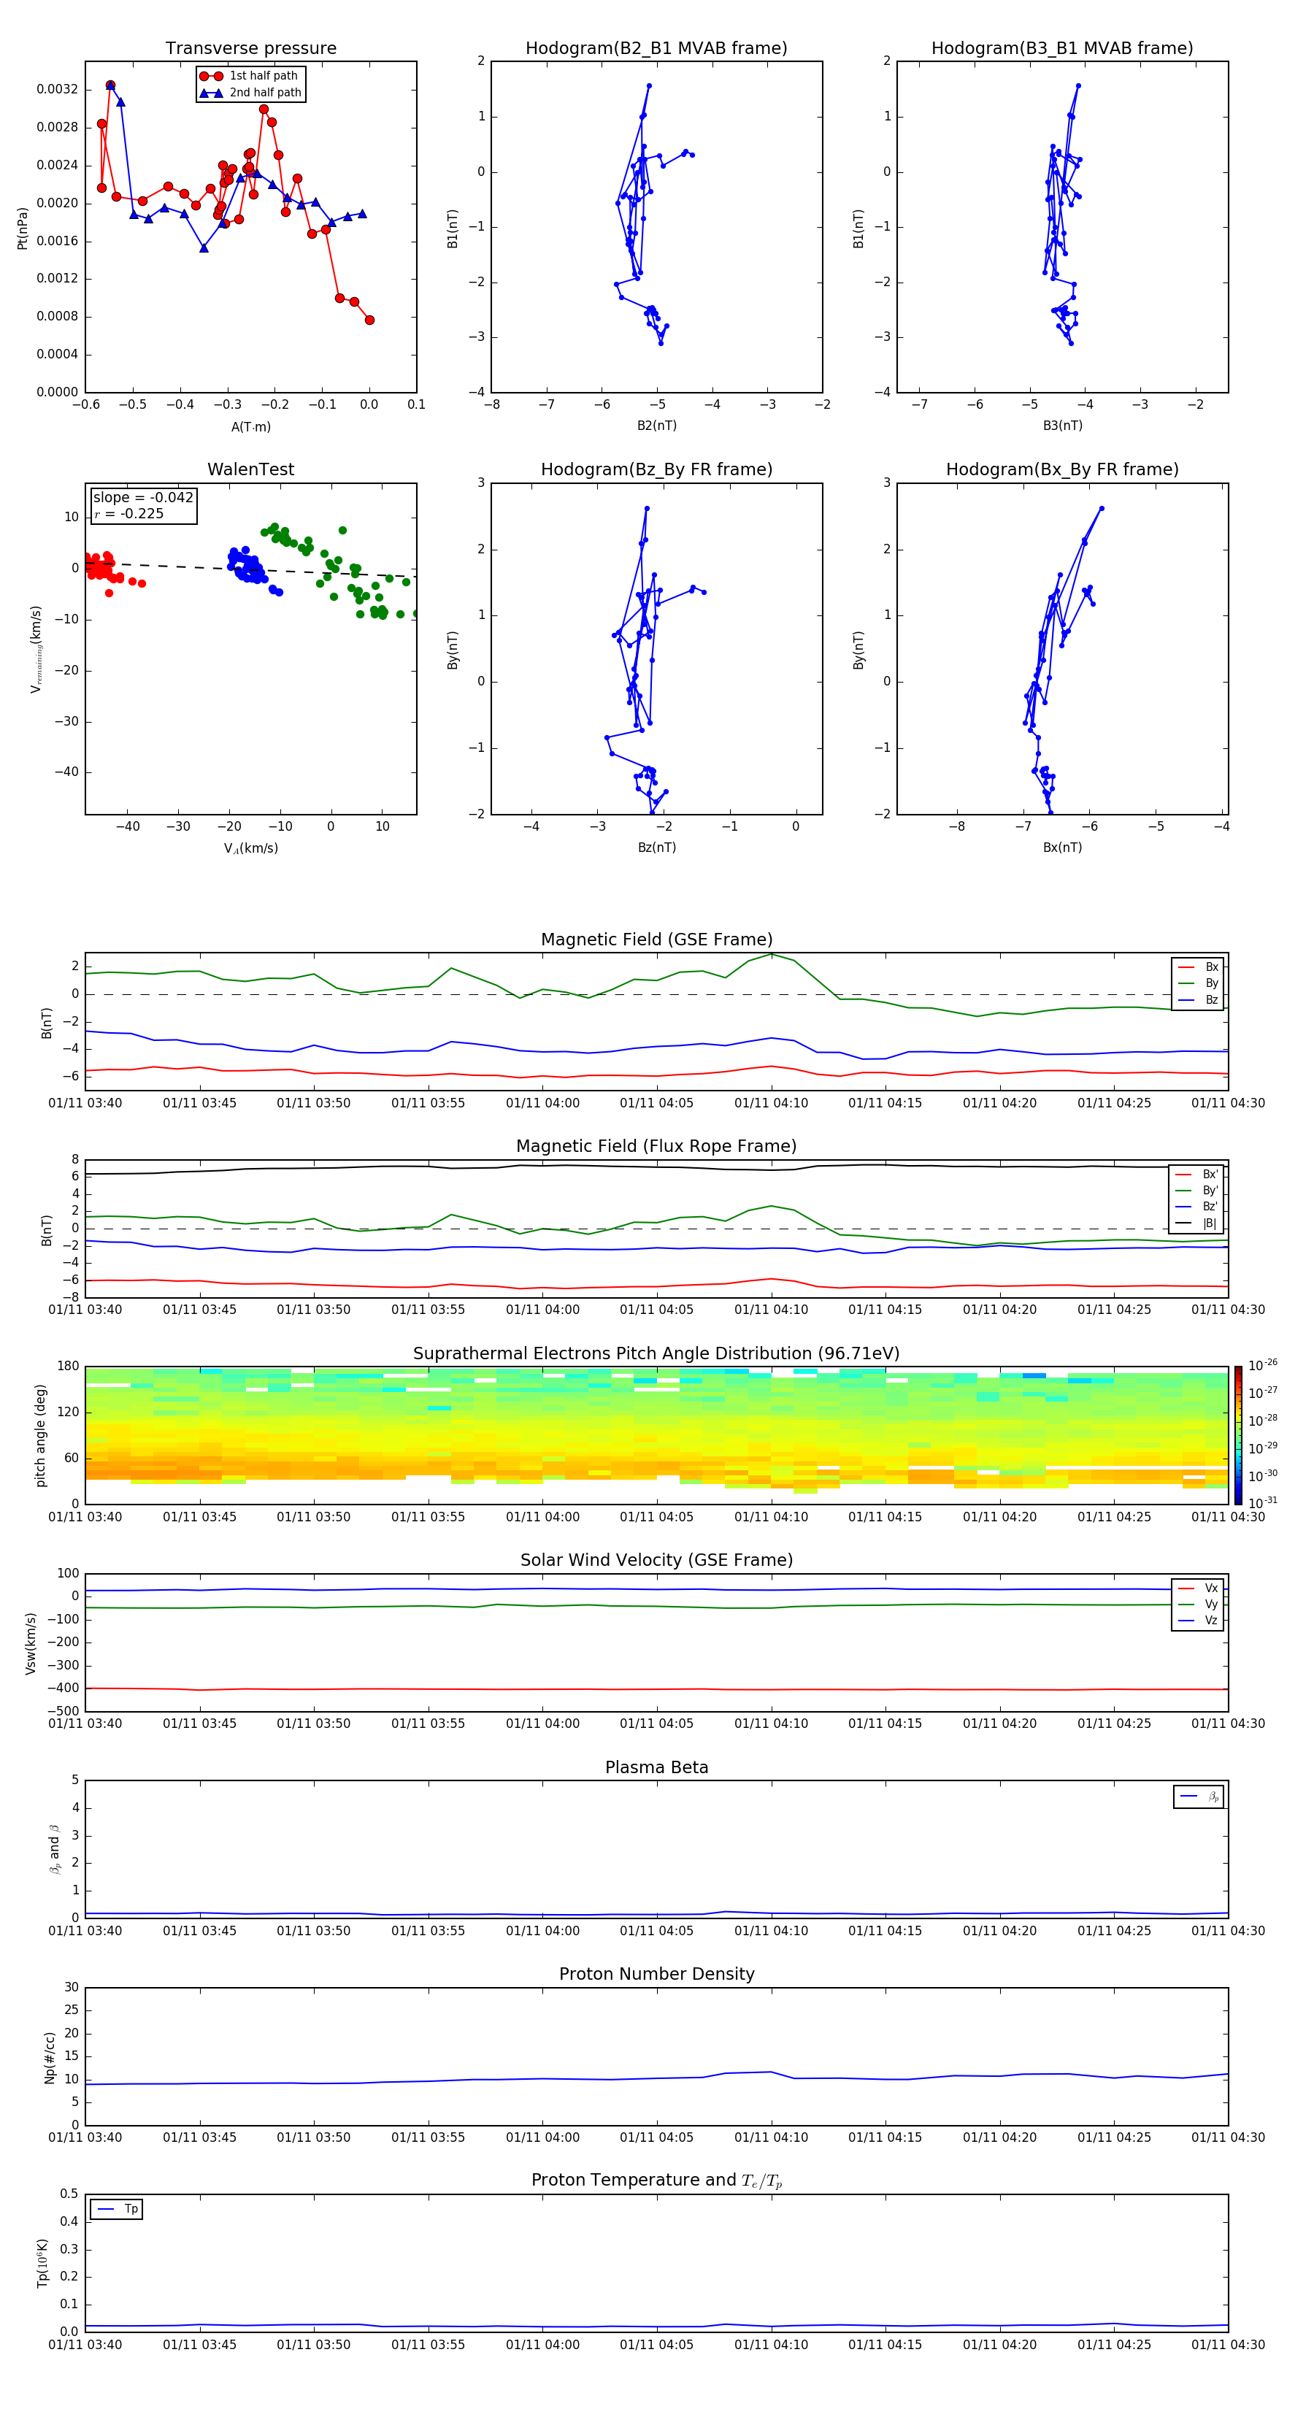This screenshot has width=1314, height=2409.
Task: Click the 'Tp(10^6K)' y-axis label
Action: point(42,2263)
